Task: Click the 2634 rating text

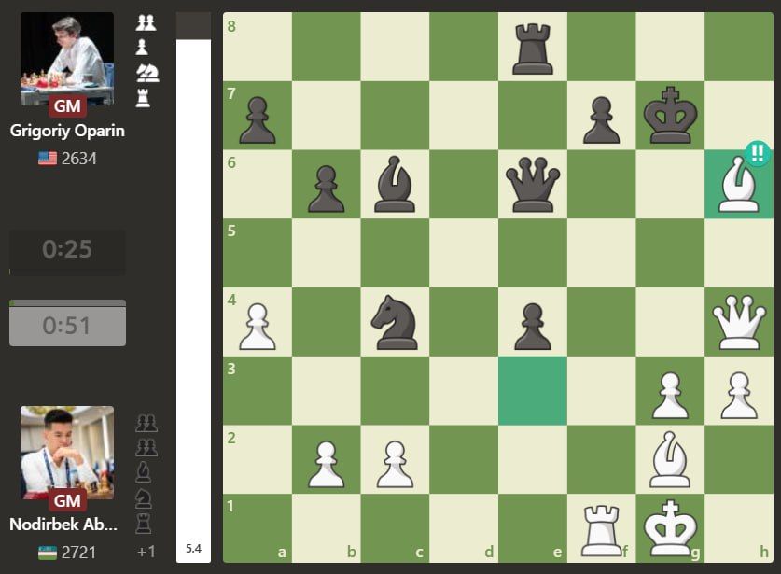Action: [79, 159]
